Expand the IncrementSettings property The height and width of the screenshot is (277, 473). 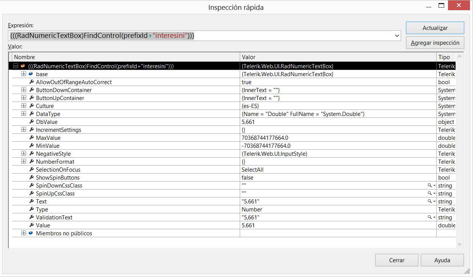(x=23, y=130)
